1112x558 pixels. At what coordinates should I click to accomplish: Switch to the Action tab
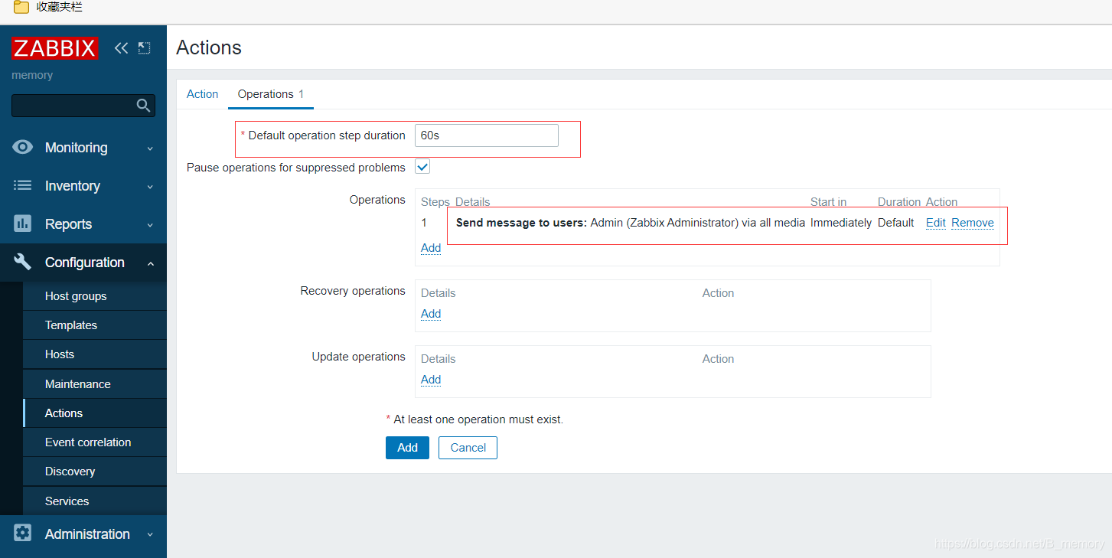pyautogui.click(x=203, y=94)
